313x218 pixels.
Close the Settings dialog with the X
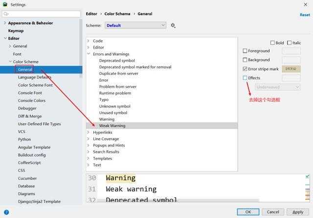tap(306, 4)
